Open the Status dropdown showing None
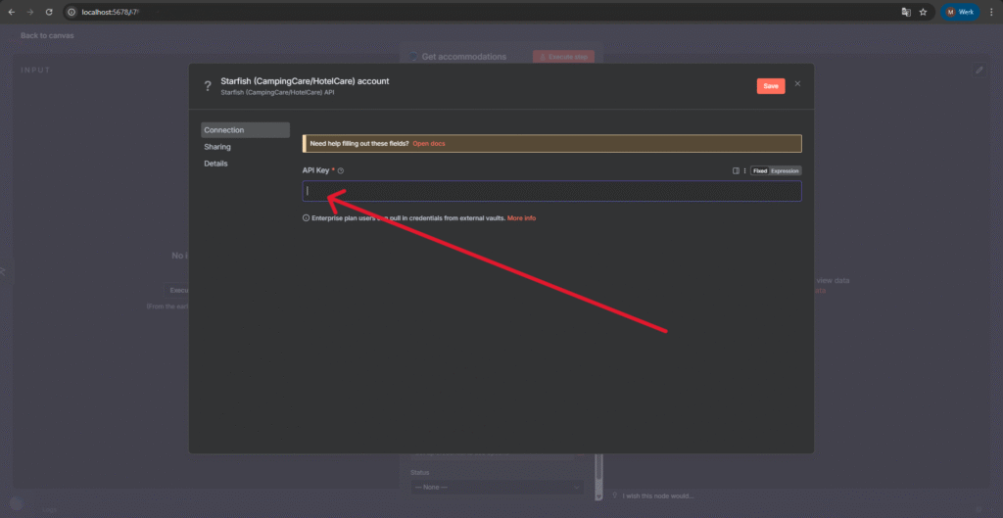This screenshot has height=518, width=1003. 497,487
